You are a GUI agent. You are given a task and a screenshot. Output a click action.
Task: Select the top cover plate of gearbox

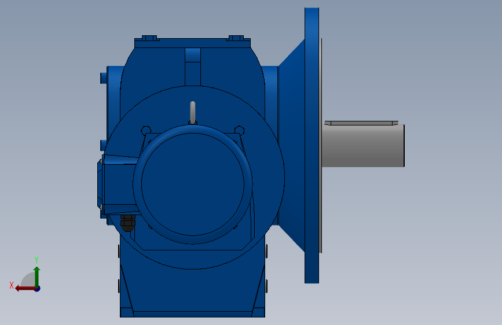pyautogui.click(x=192, y=43)
